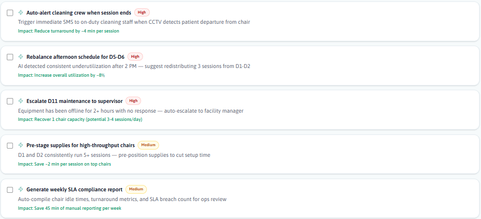Open 'Auto-alert cleaning crew when session ends' title
481x219 pixels.
tap(78, 13)
